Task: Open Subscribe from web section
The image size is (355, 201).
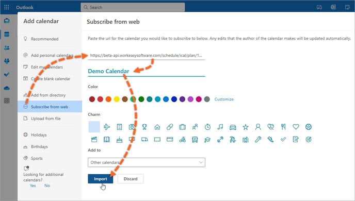Action: point(50,107)
